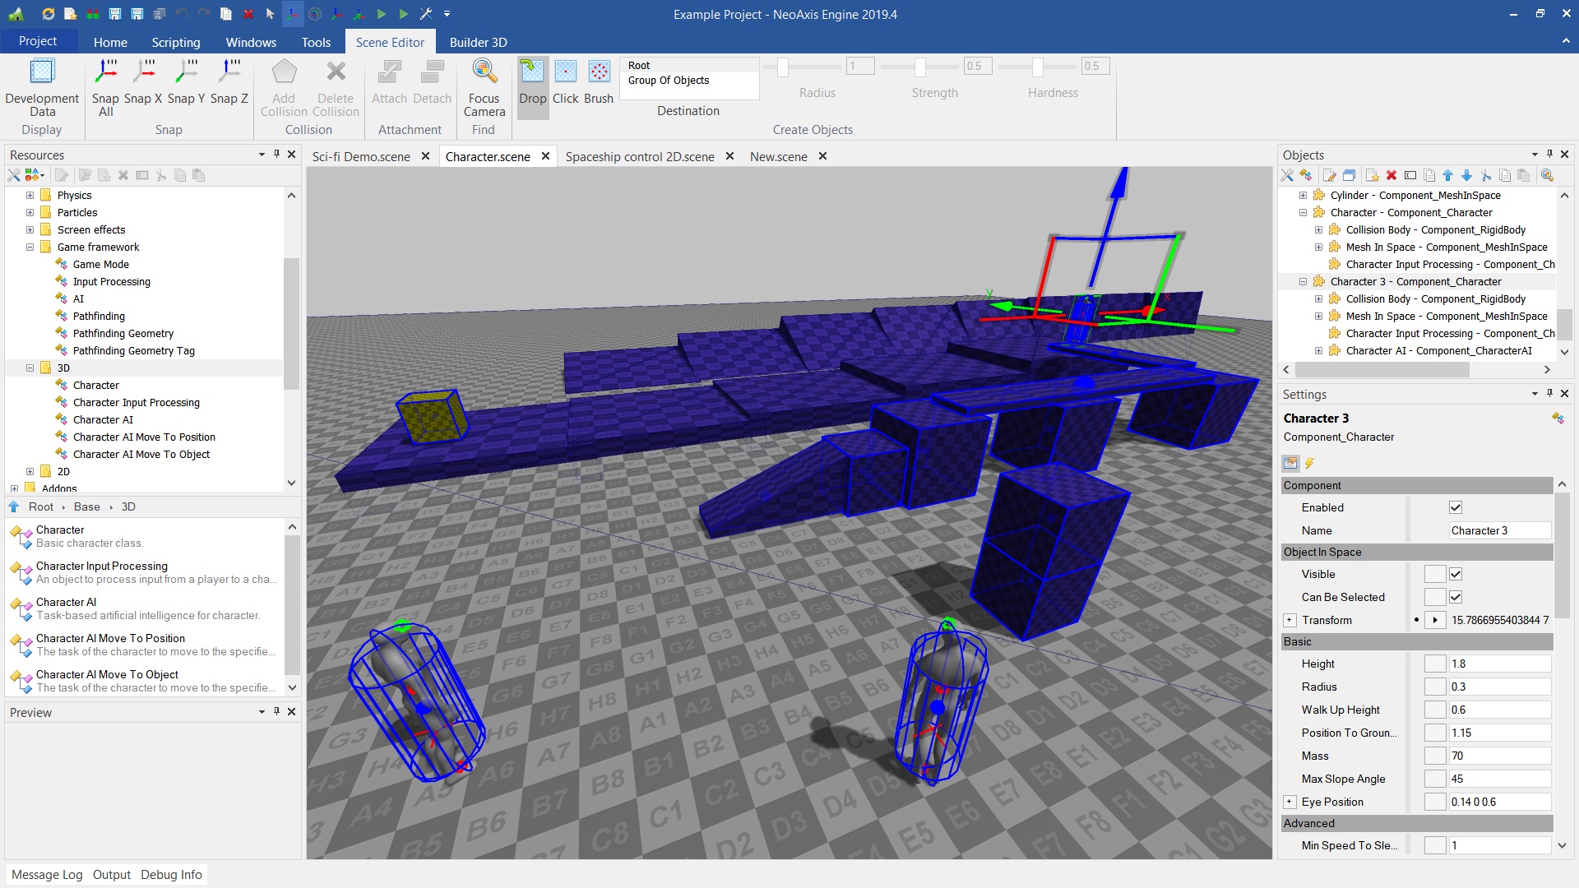Expand the Transform property
1579x888 pixels.
pos(1290,620)
